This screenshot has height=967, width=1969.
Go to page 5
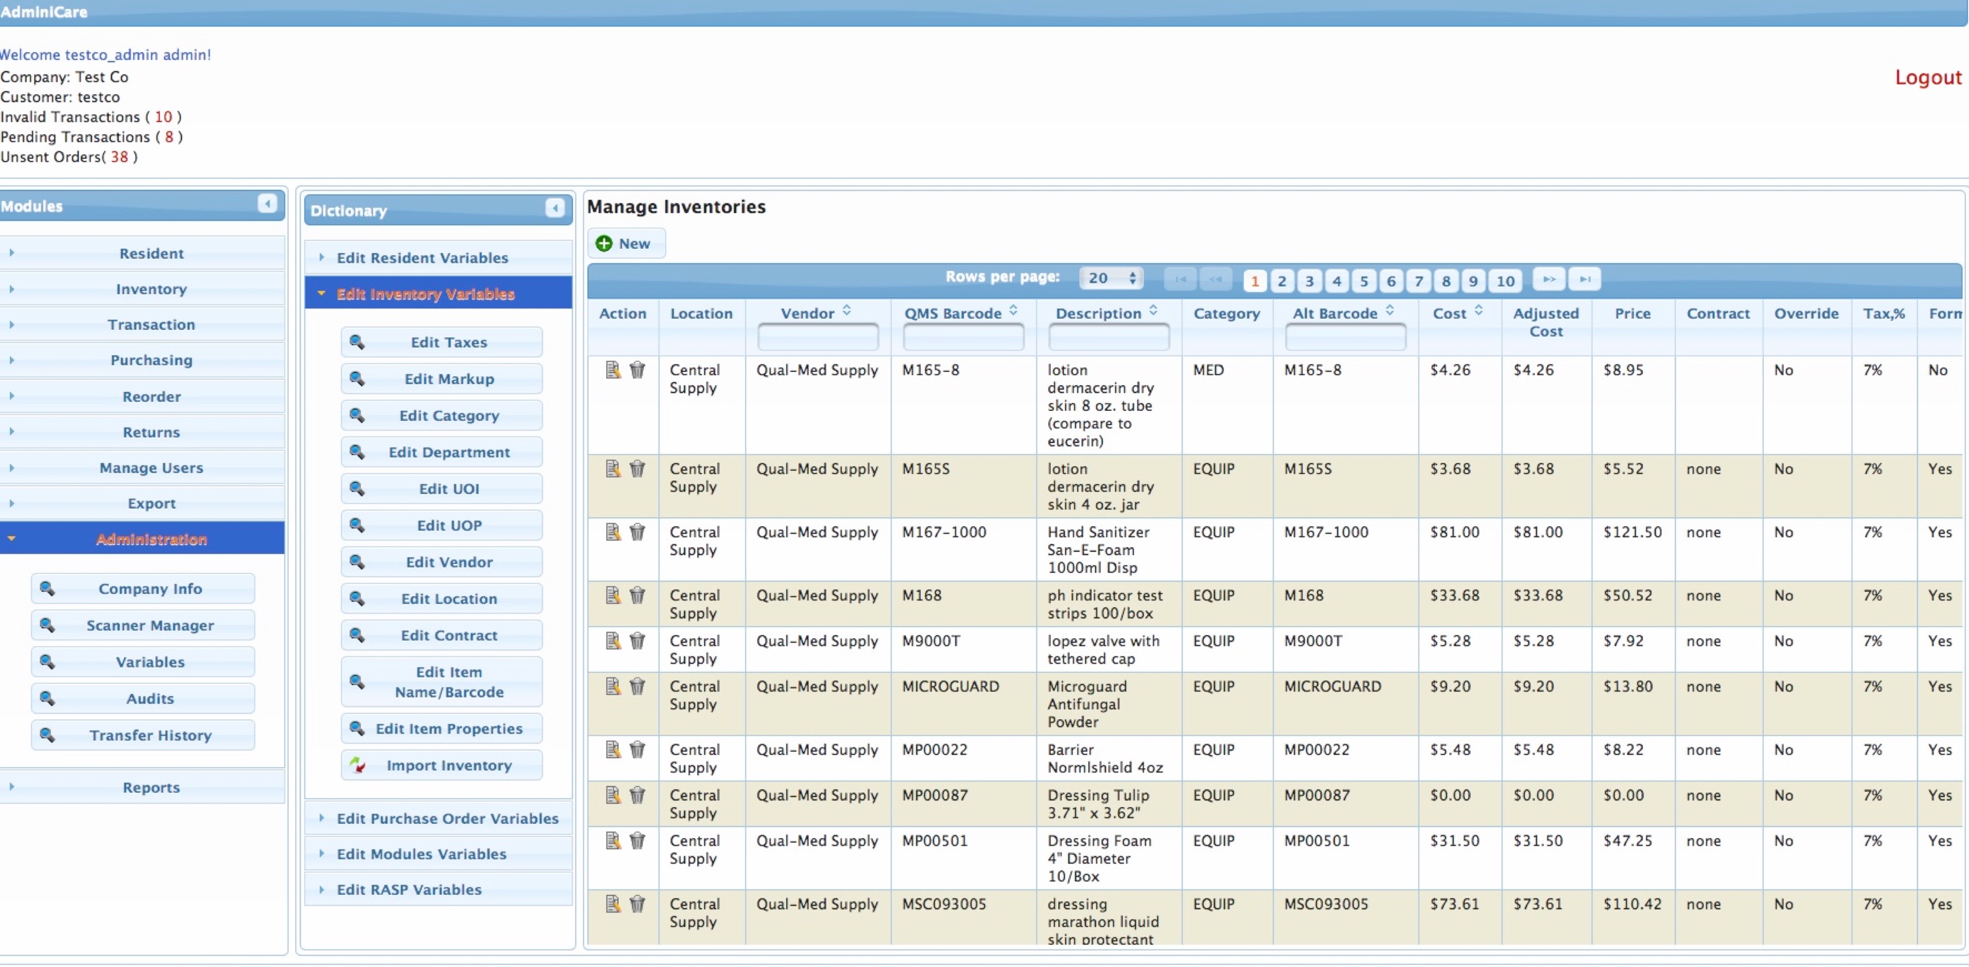click(1363, 280)
